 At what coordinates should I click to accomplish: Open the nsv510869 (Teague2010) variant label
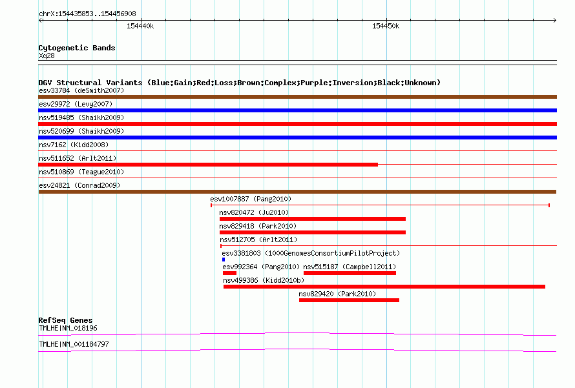(x=81, y=172)
